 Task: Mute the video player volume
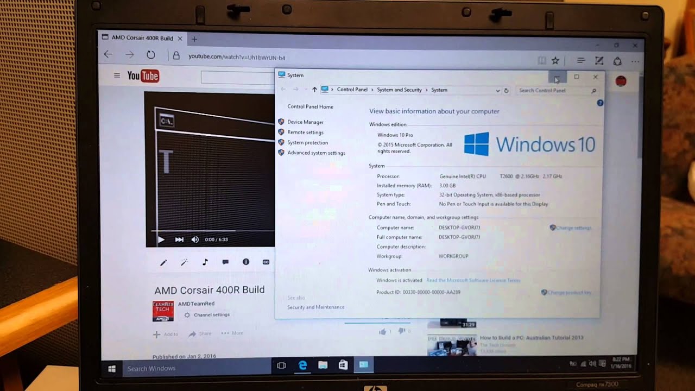(195, 239)
